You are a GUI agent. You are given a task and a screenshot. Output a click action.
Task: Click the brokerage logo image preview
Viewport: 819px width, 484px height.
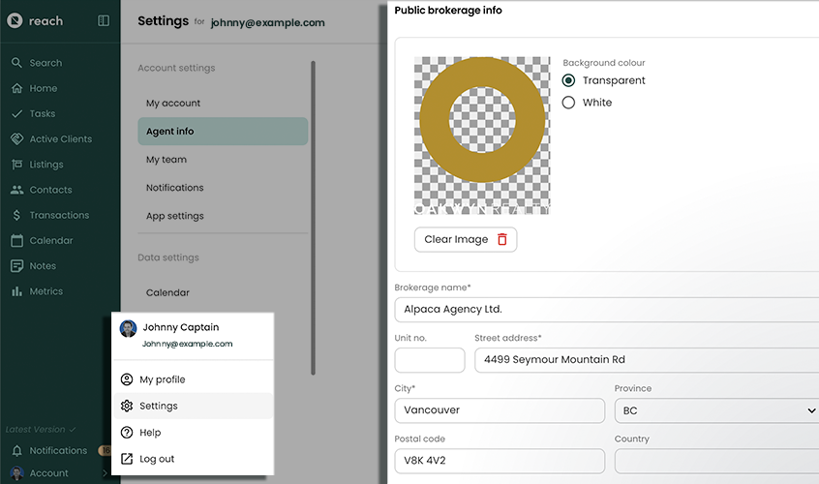pos(482,136)
